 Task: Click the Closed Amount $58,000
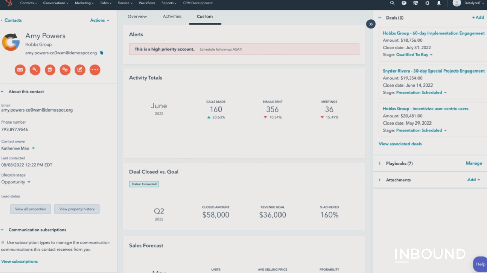pyautogui.click(x=216, y=215)
